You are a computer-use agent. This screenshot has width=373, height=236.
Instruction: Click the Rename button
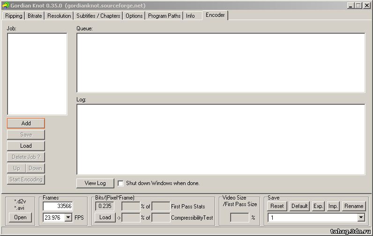pyautogui.click(x=354, y=206)
